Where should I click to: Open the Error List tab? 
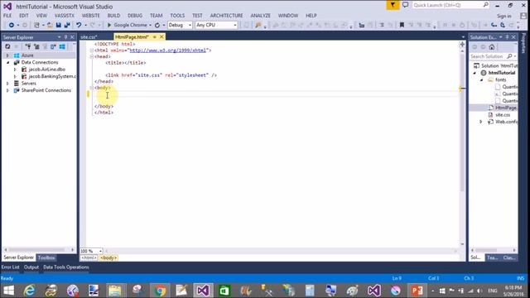tap(10, 267)
